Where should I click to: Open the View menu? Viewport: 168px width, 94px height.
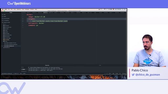(15, 9)
